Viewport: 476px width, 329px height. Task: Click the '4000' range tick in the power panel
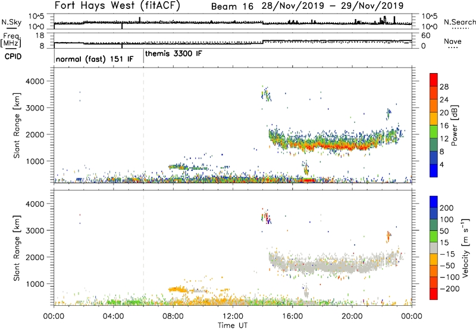tap(35, 81)
